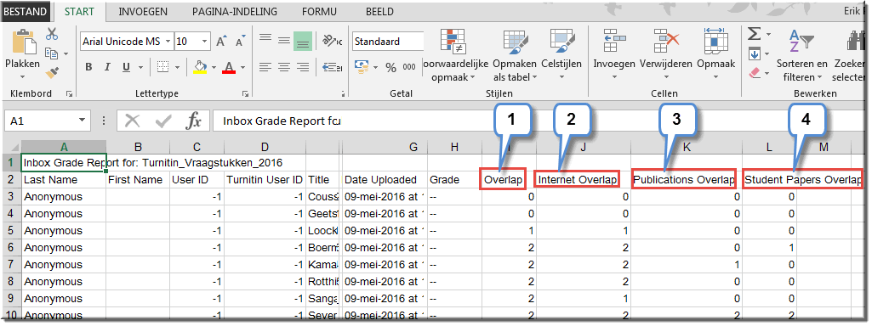872x326 pixels.
Task: Switch to the INVOEGEN tab
Action: 144,11
